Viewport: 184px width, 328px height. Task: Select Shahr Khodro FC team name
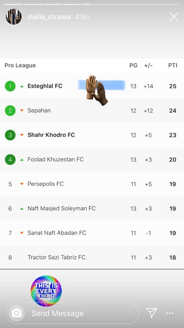coord(51,135)
